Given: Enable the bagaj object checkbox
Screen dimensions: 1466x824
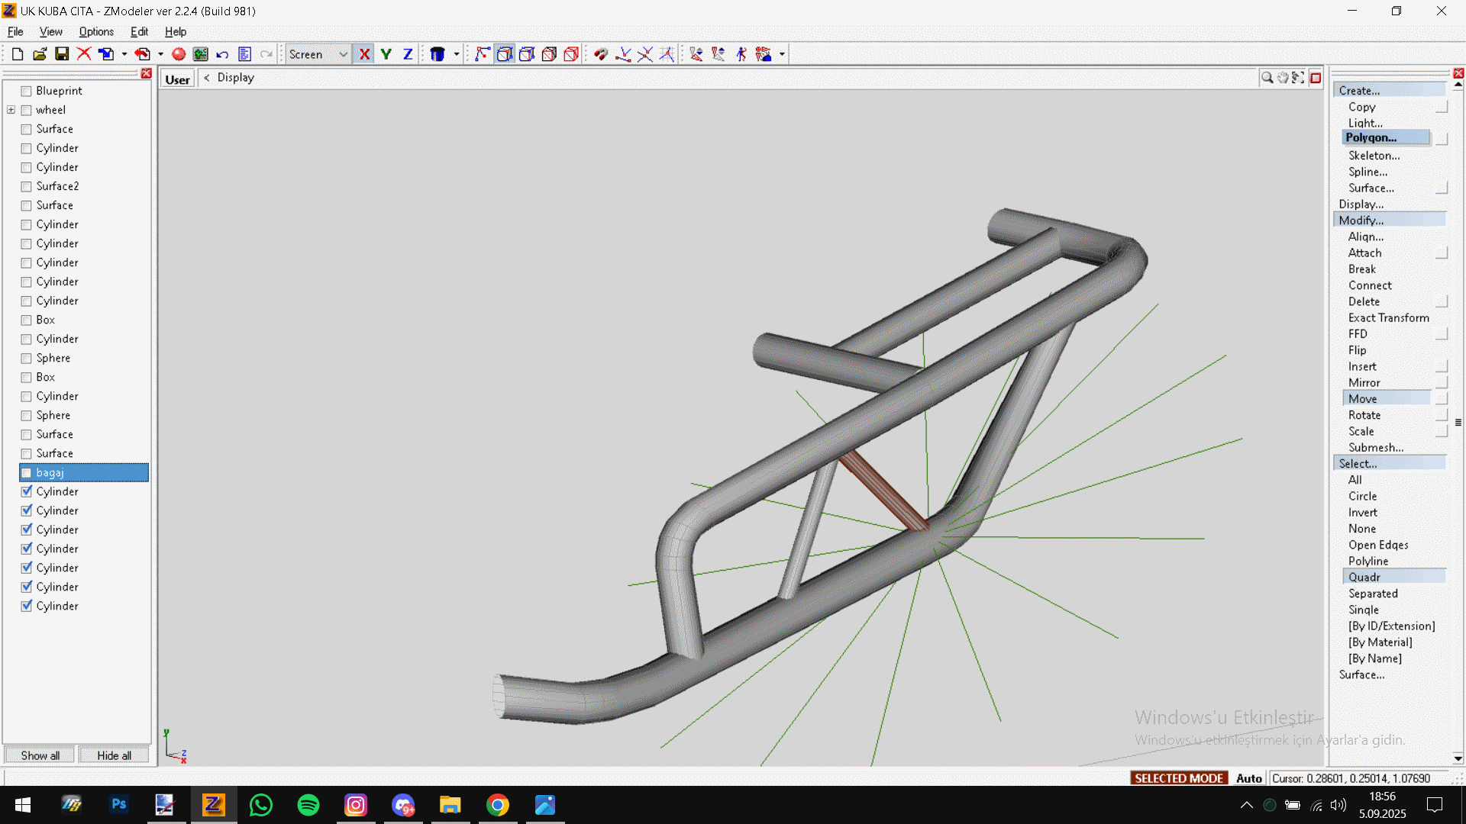Looking at the screenshot, I should tap(27, 473).
